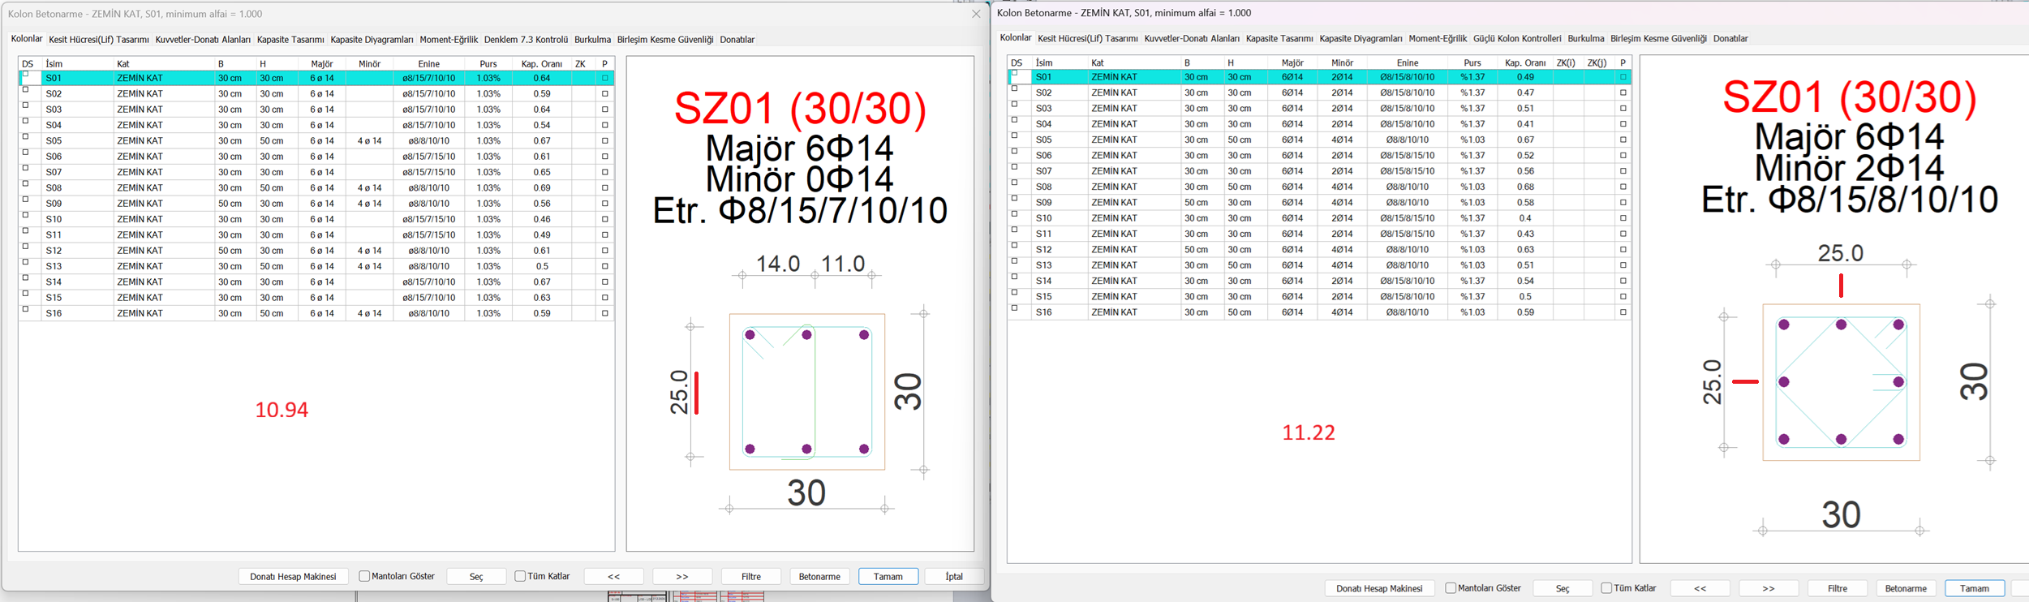Click Purs column header in left table
This screenshot has width=2029, height=602.
tap(488, 63)
